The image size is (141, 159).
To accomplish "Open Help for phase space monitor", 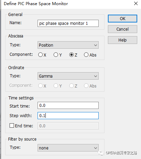I will tap(123, 40).
